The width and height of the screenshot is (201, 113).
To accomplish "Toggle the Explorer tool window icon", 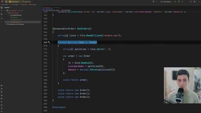I will coord(2,8).
